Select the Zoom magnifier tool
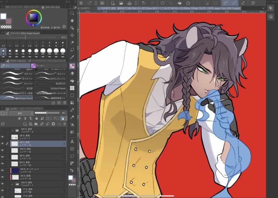Image resolution: width=278 pixels, height=198 pixels. point(72,13)
